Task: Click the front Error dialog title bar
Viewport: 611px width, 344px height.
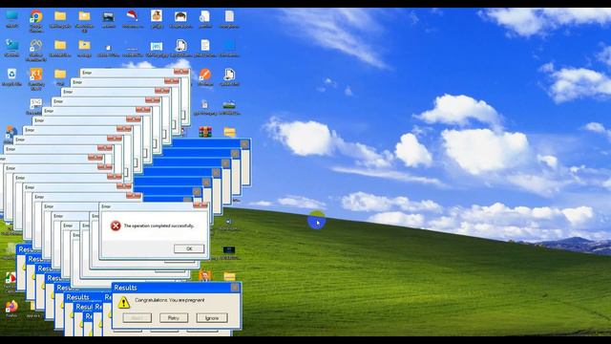Action: point(154,206)
